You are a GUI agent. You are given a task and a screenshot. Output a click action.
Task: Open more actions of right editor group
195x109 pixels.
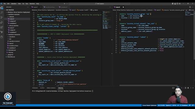(x=193, y=7)
